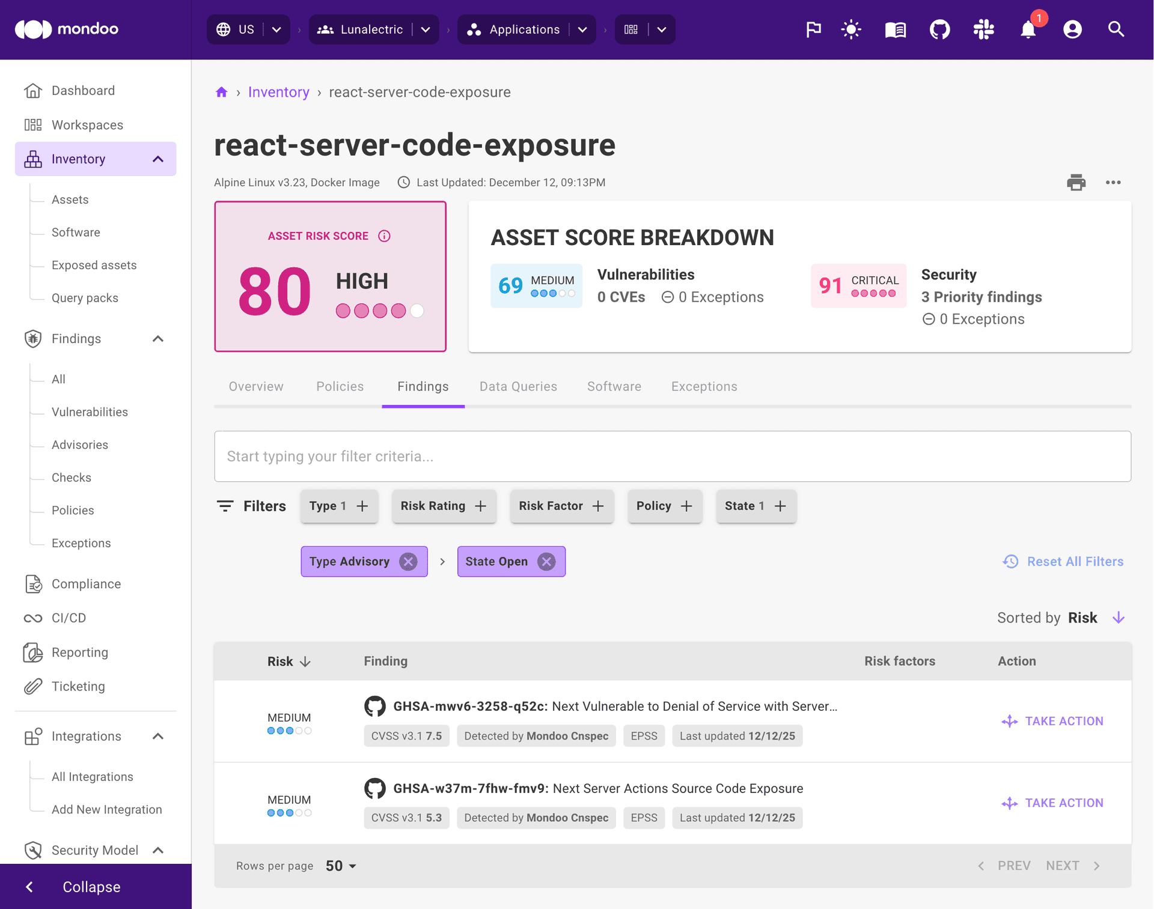Collapse the Inventory section in sidebar

click(x=158, y=159)
